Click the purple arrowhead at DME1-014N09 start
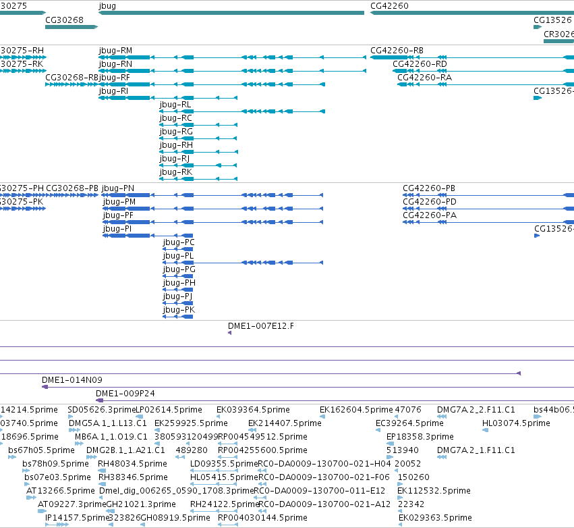This screenshot has height=528, width=574. point(45,387)
